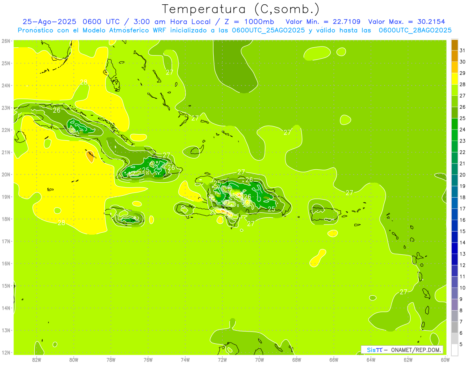
Task: Click the white swatch below color scale 5
Action: (x=454, y=350)
